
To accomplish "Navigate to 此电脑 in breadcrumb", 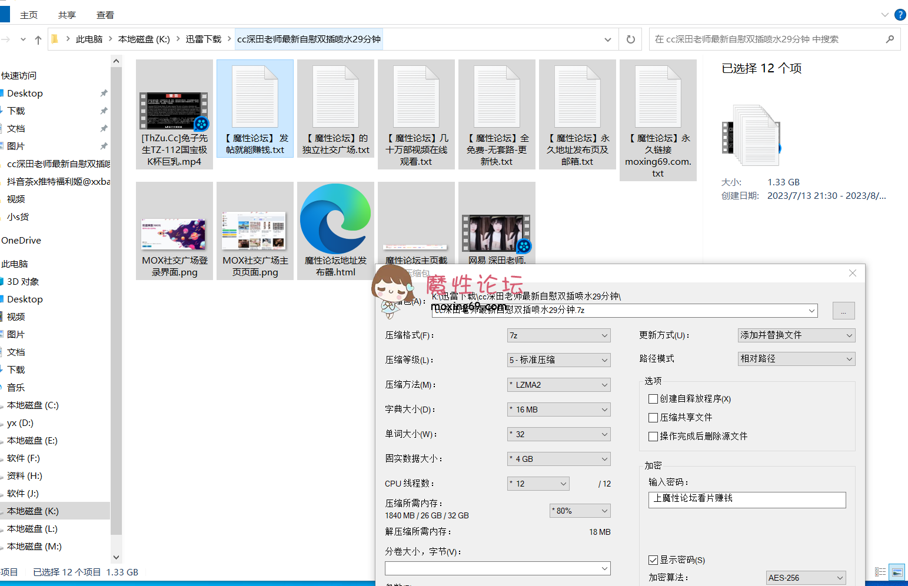I will [89, 39].
